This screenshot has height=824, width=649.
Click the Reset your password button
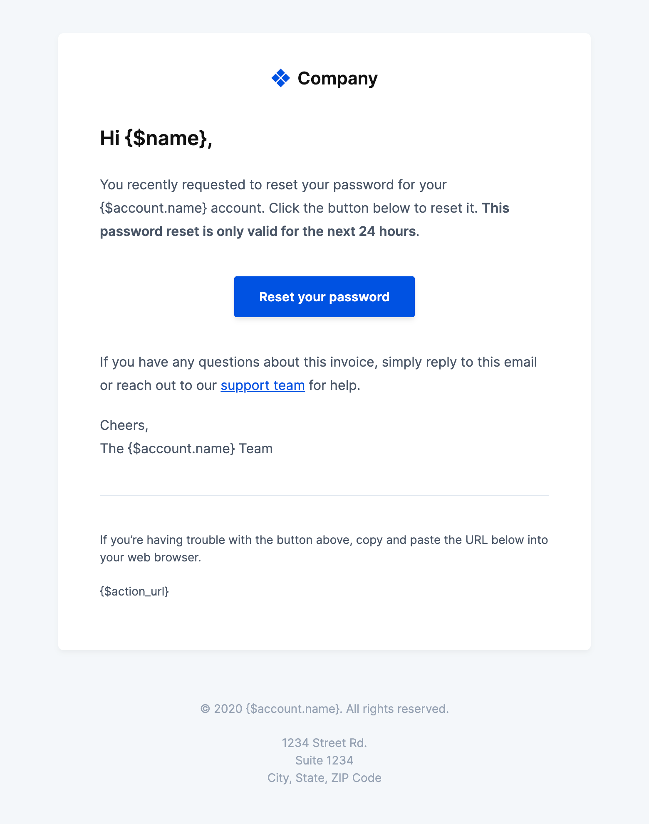324,297
